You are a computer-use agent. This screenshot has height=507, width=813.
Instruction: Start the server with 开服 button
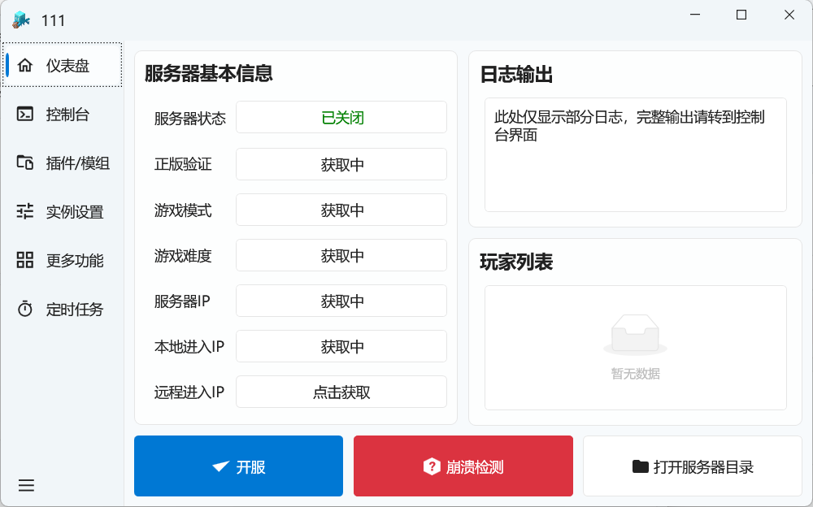click(238, 466)
